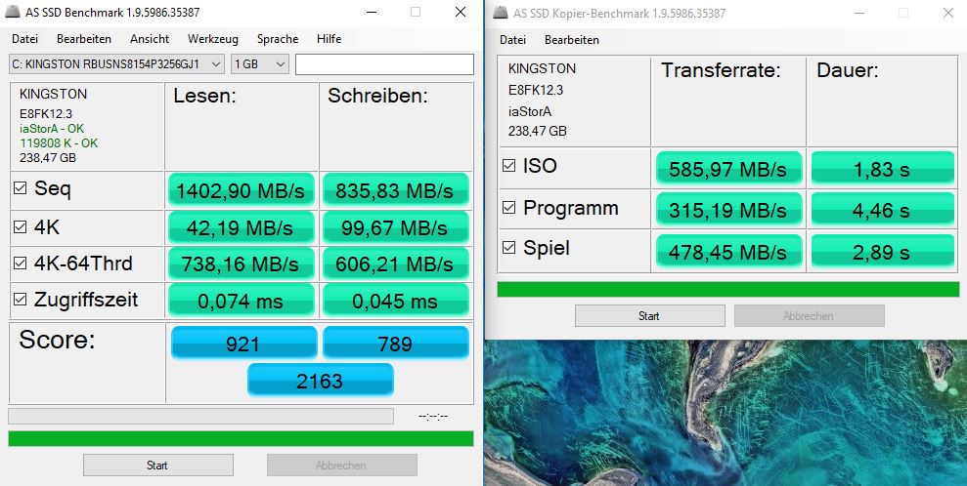Click the AS SSD Kopier-Benchmark title bar icon
This screenshot has width=967, height=486.
(x=501, y=13)
